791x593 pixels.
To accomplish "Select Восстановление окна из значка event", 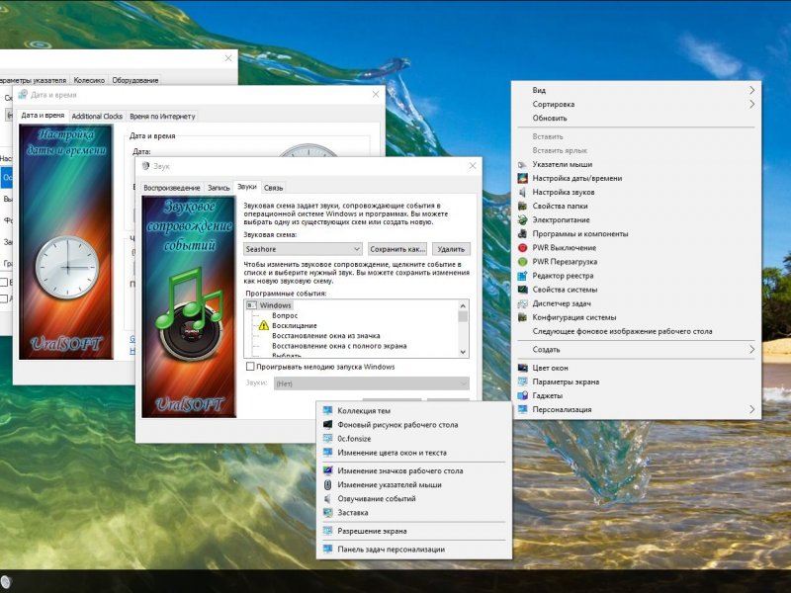I will pos(326,336).
